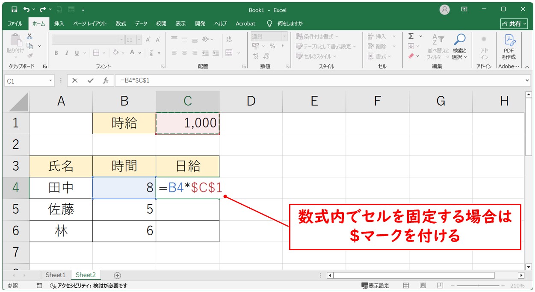Expand the formula bar chevron
Viewport: 535px width, 292px height.
pos(527,80)
